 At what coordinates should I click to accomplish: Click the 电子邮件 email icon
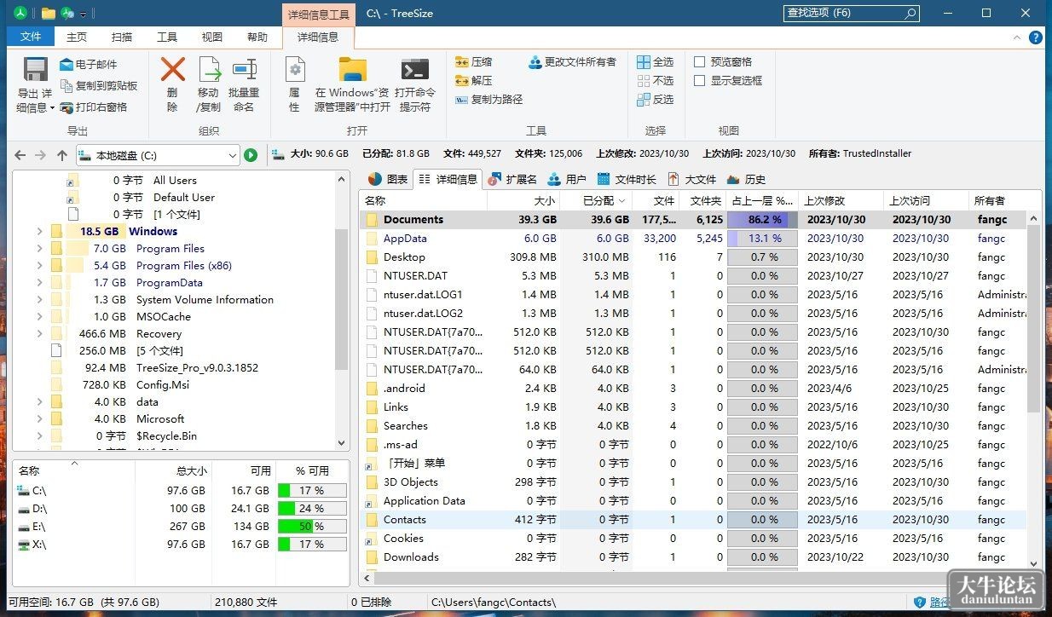(66, 65)
